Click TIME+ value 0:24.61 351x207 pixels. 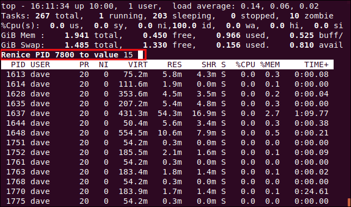311,191
